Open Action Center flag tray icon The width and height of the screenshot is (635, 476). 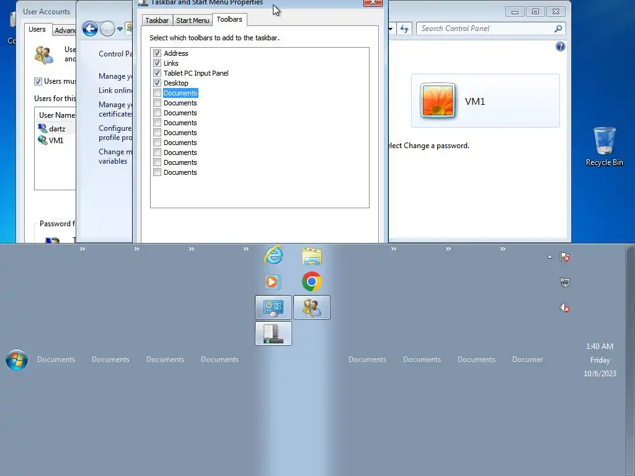[x=565, y=257]
